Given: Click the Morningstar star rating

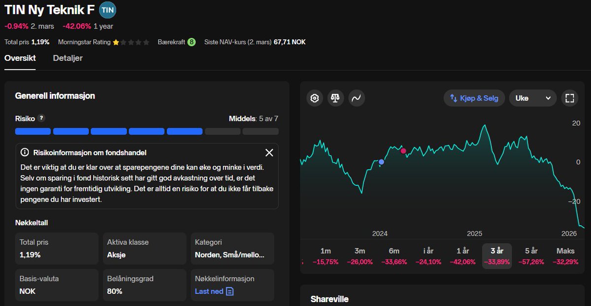Looking at the screenshot, I should tap(131, 42).
